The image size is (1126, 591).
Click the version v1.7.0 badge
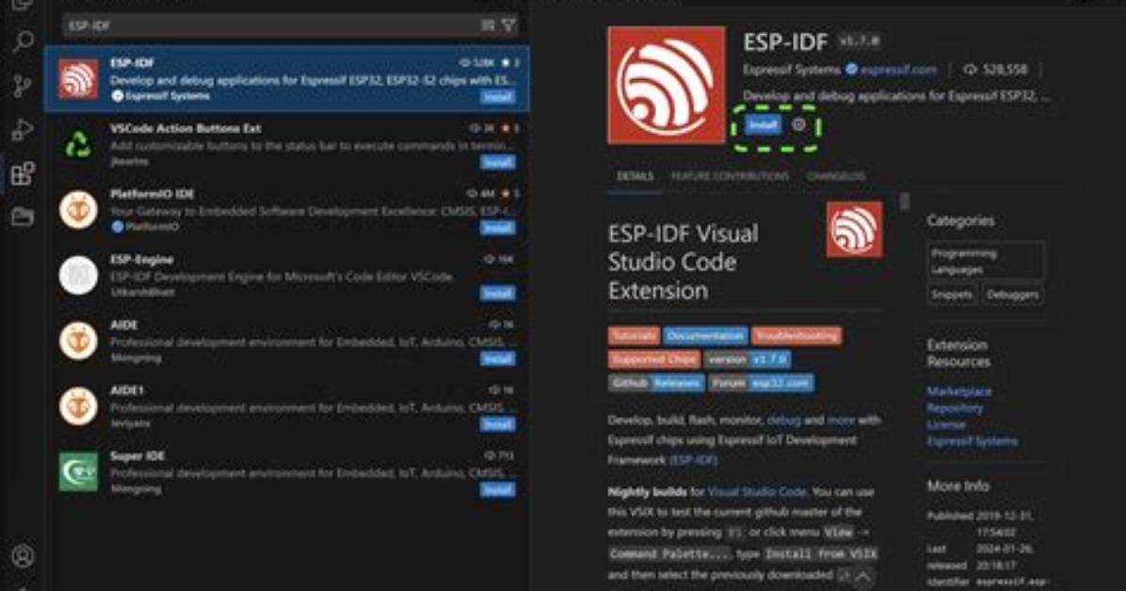[x=748, y=359]
